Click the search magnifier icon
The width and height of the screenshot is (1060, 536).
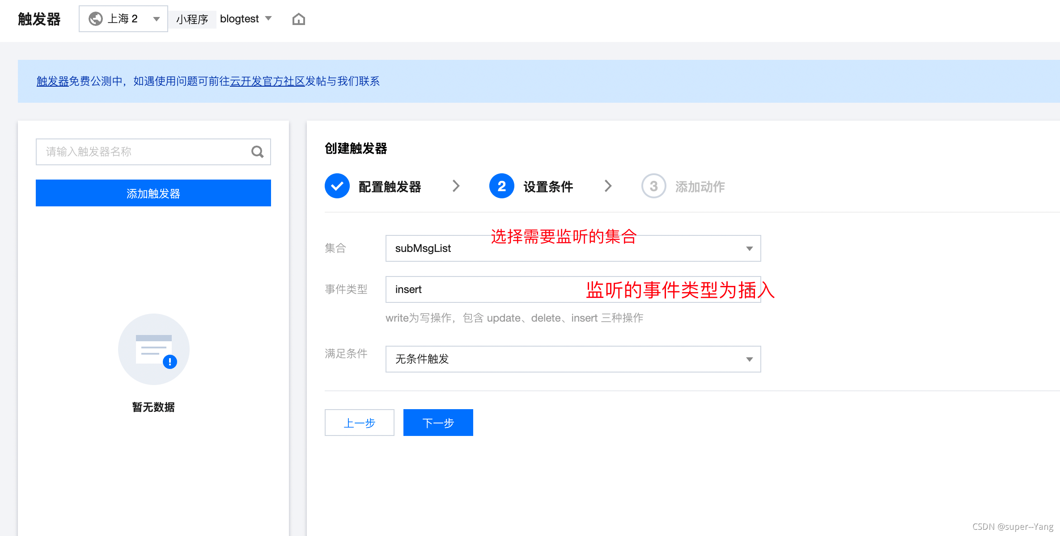(257, 152)
